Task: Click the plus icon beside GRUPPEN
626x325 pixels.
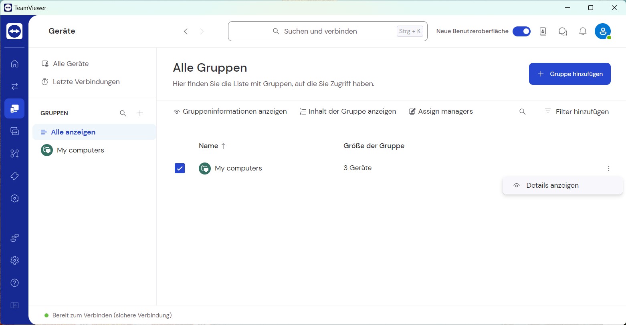Action: (140, 113)
